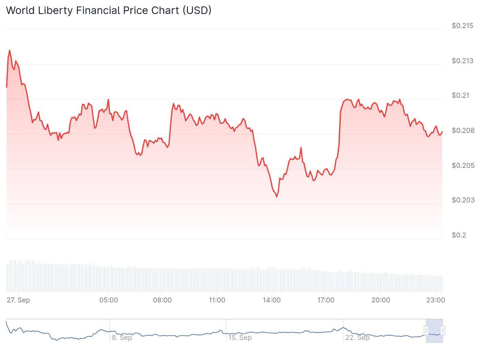Click the 23:00 time axis label

436,300
